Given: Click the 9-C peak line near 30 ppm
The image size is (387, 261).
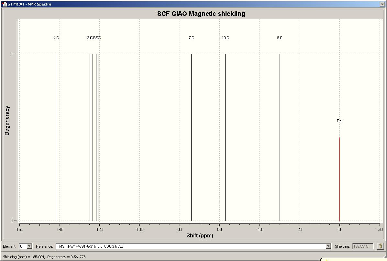Looking at the screenshot, I should 280,137.
